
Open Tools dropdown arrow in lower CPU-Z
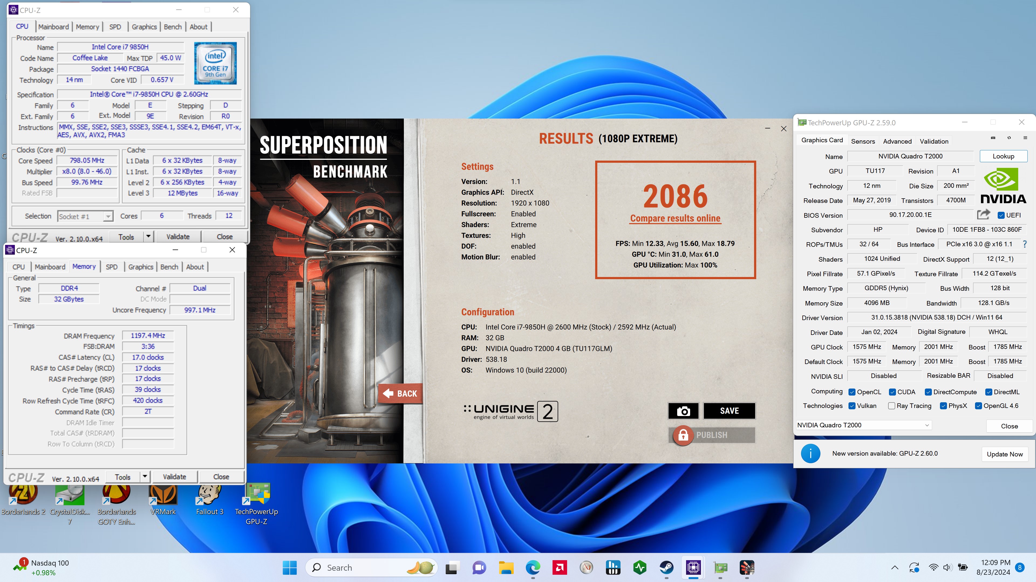click(x=145, y=477)
